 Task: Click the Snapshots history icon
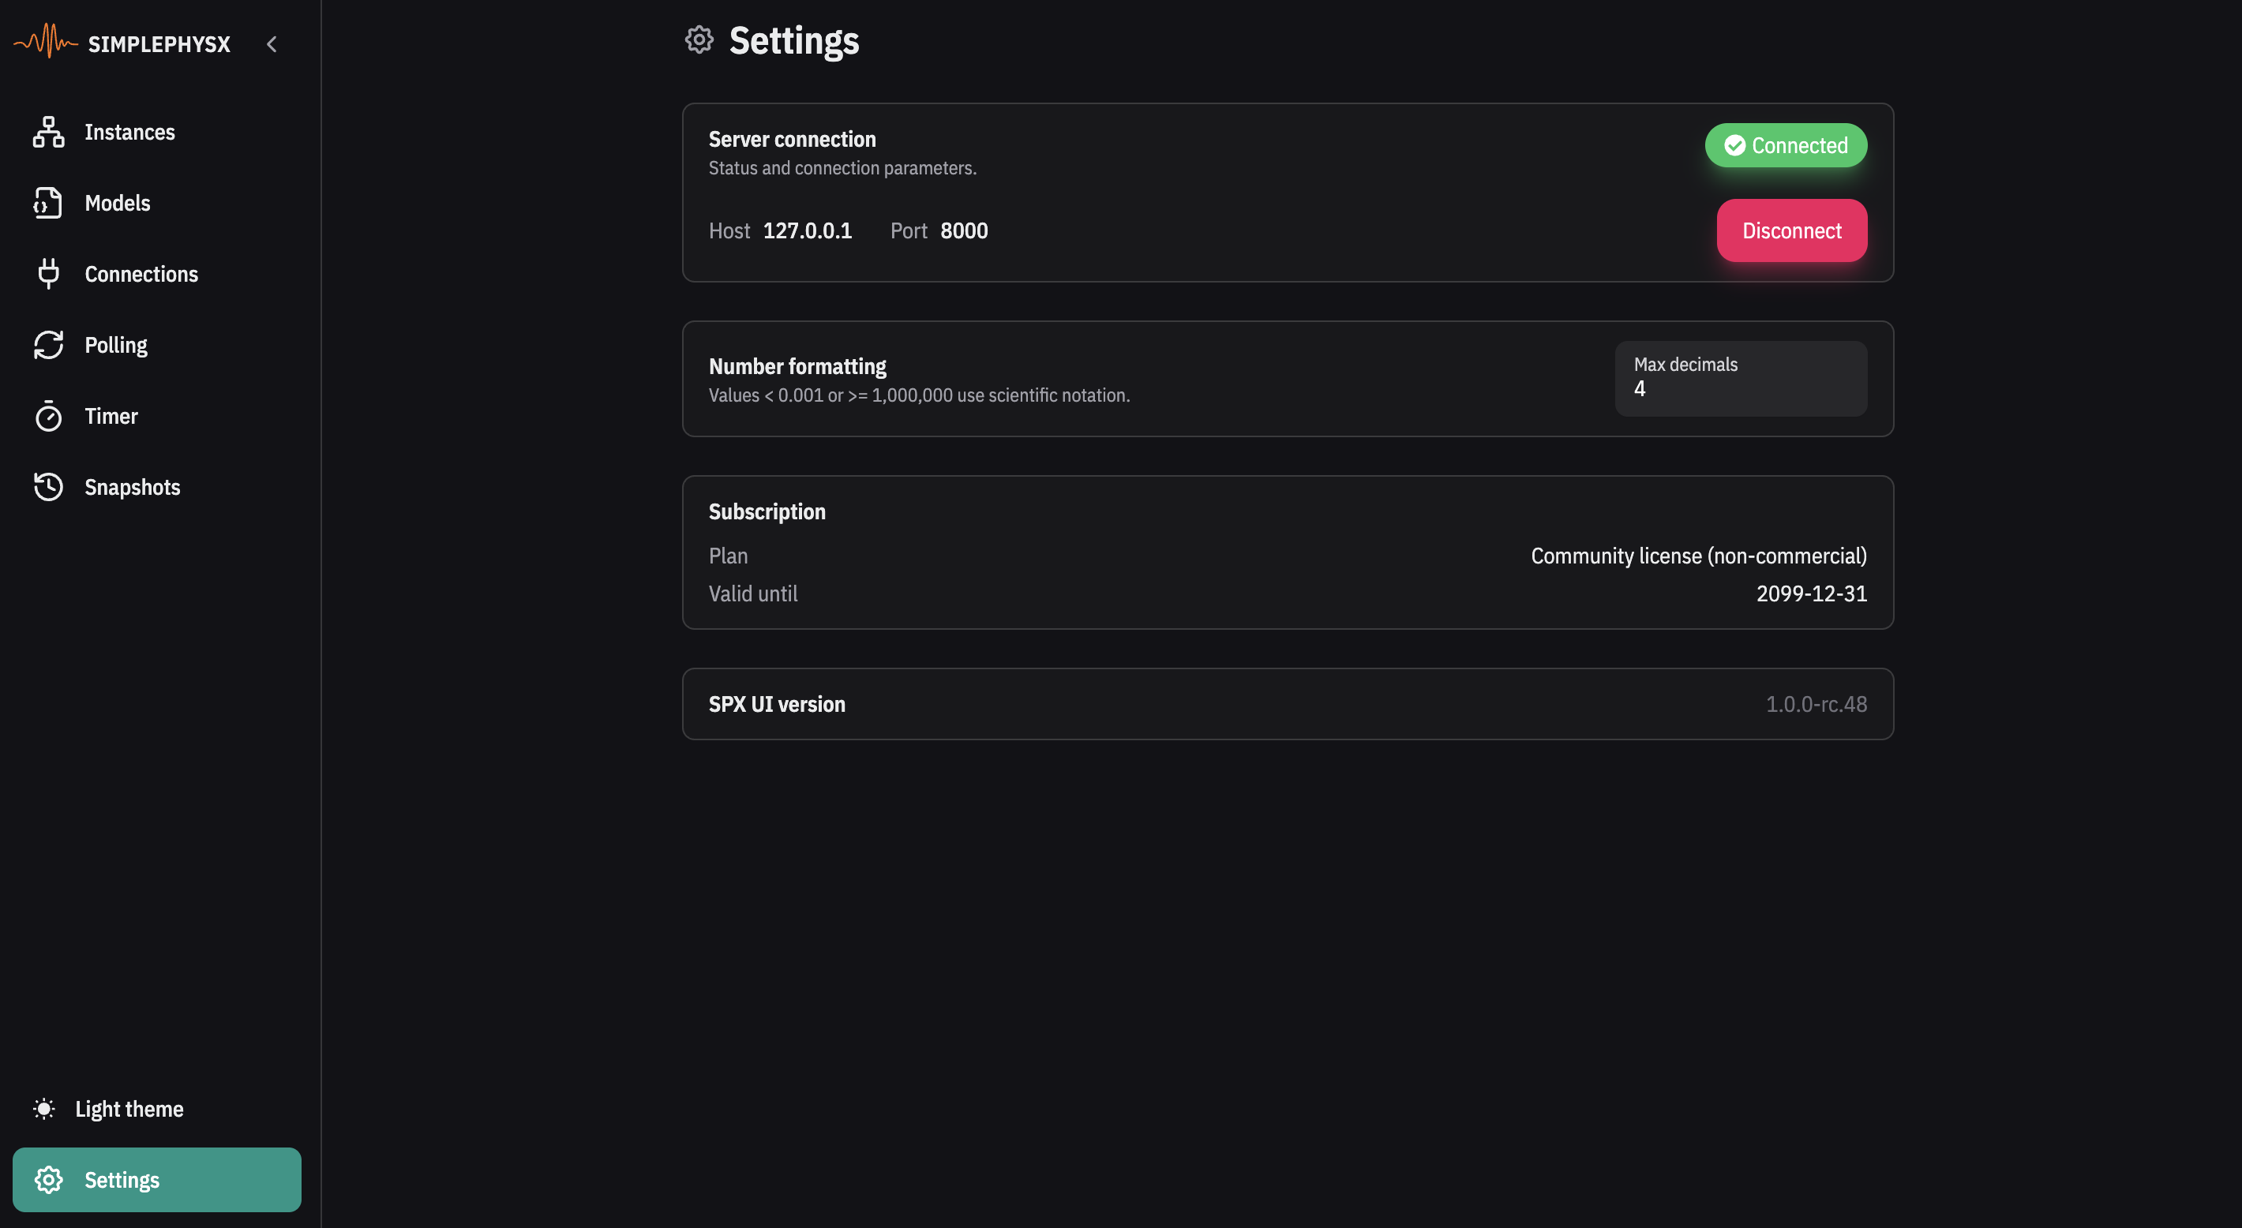point(49,486)
